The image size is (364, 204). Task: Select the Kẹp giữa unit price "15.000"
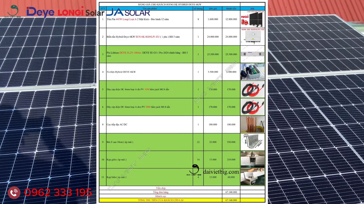point(213,160)
